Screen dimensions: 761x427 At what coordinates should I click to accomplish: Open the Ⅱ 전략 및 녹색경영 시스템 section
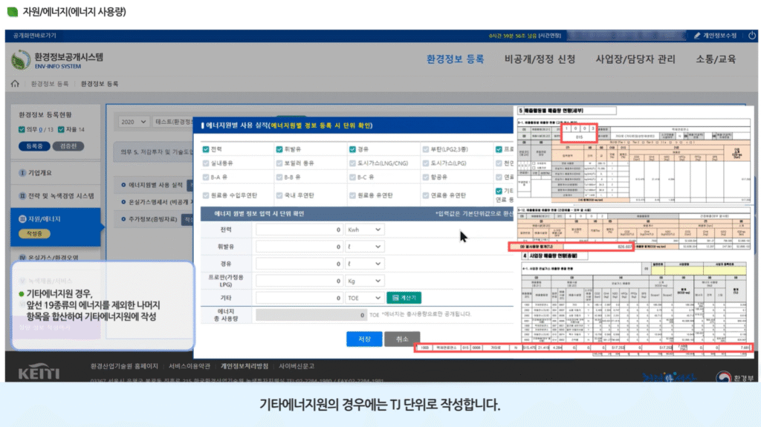[55, 196]
